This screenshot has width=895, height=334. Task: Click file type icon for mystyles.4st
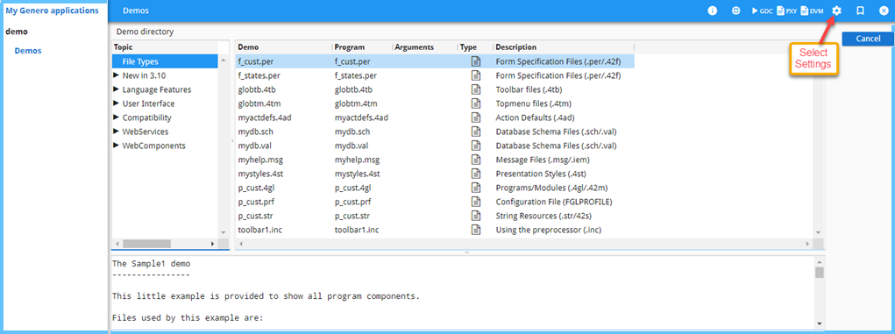tap(475, 174)
